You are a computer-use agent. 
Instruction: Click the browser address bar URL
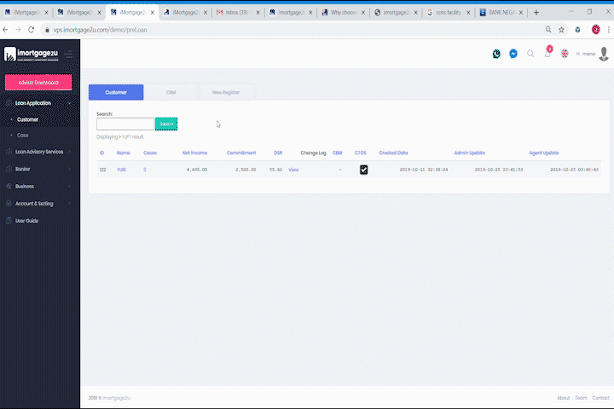tap(101, 30)
